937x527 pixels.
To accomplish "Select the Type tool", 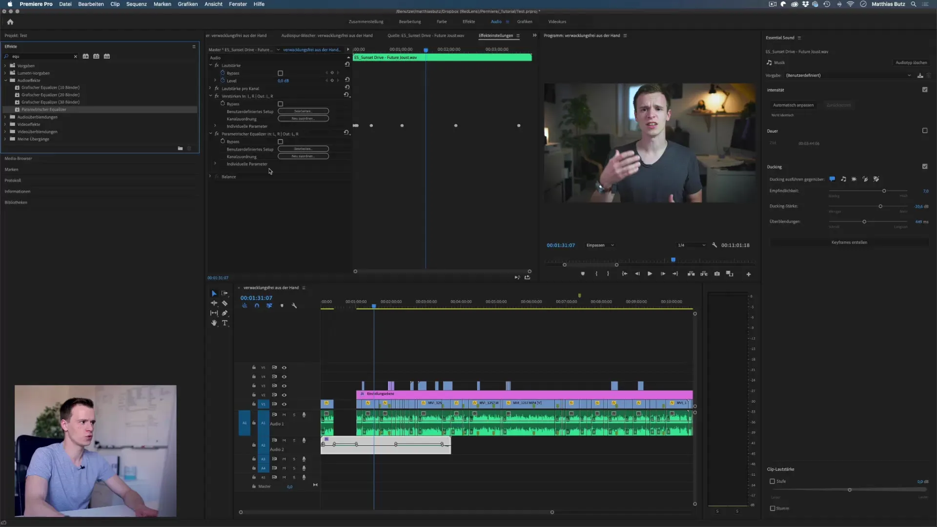I will 224,323.
